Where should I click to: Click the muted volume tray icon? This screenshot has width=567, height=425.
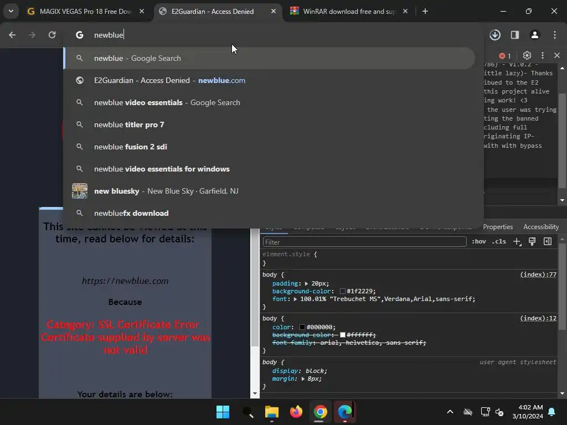pos(500,412)
